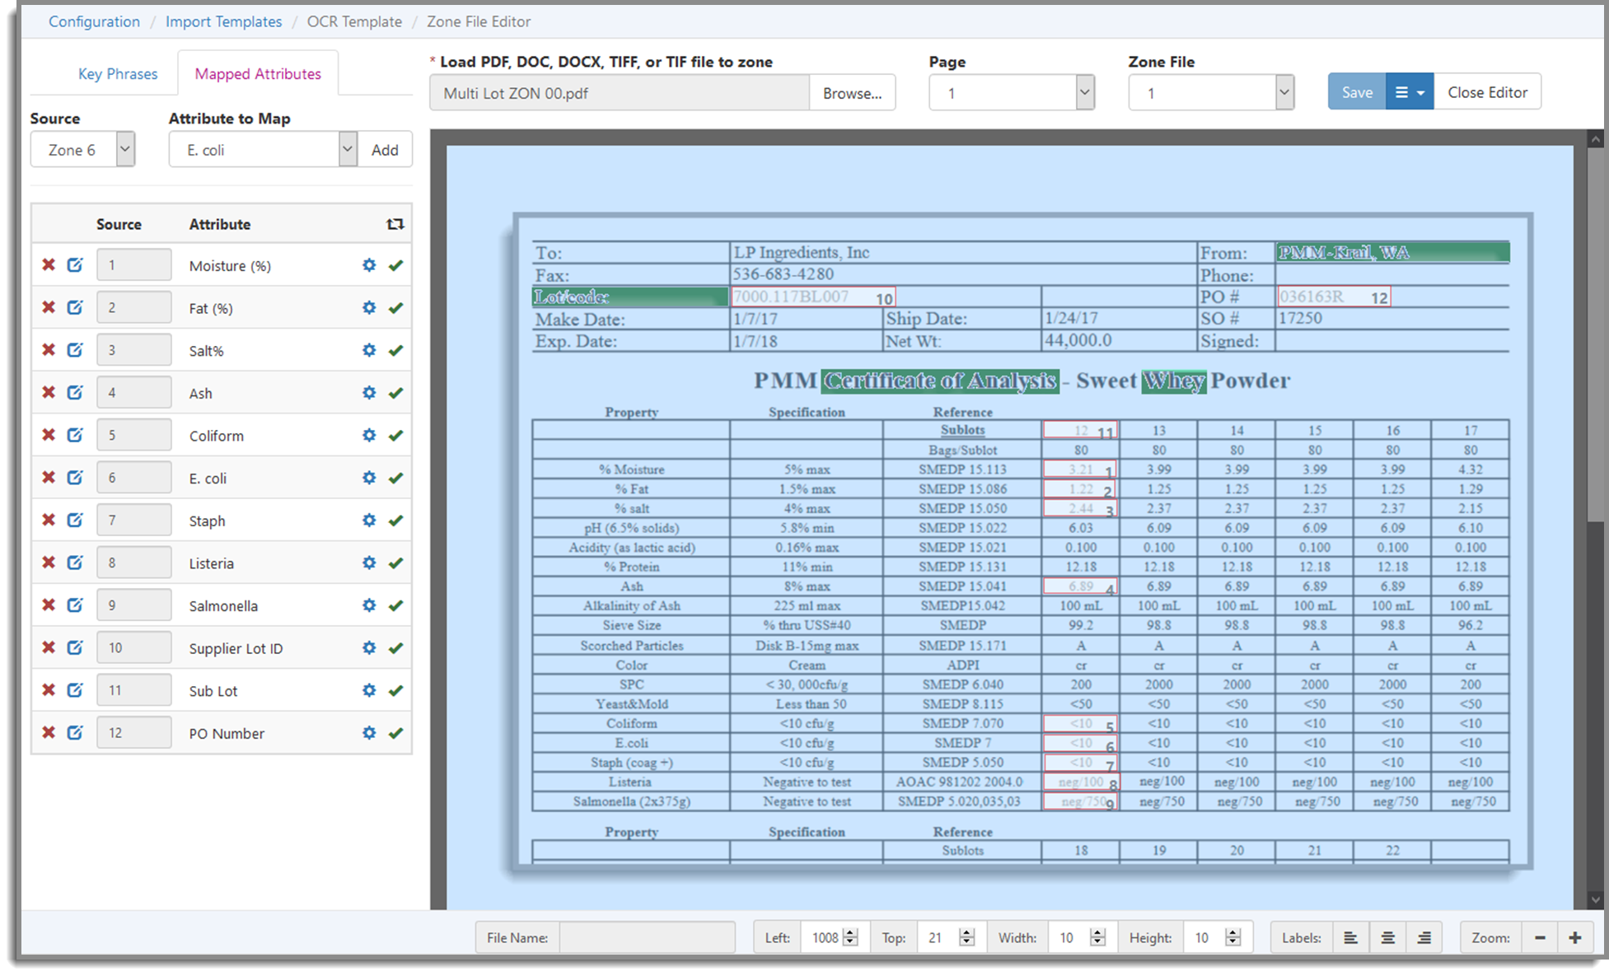1609x976 pixels.
Task: Zoom out with the minus button
Action: [1540, 938]
